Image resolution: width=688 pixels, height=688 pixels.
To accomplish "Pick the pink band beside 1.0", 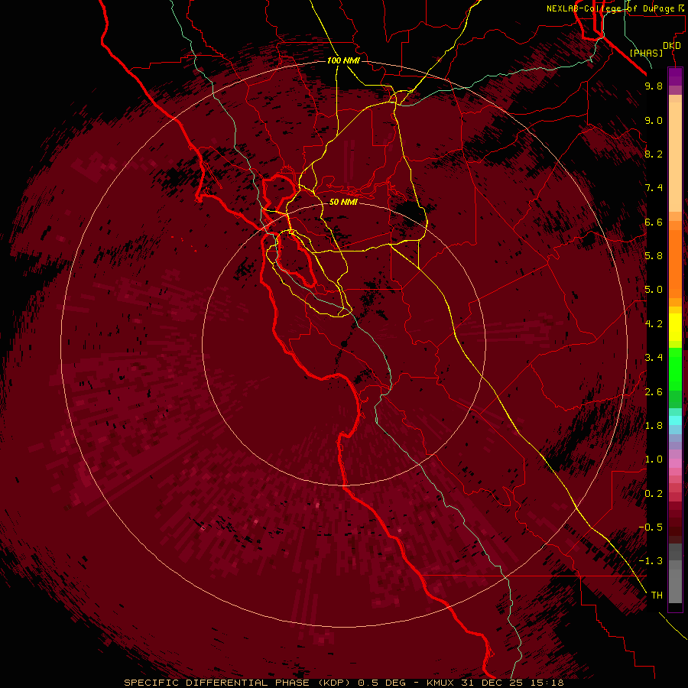I will pos(675,463).
